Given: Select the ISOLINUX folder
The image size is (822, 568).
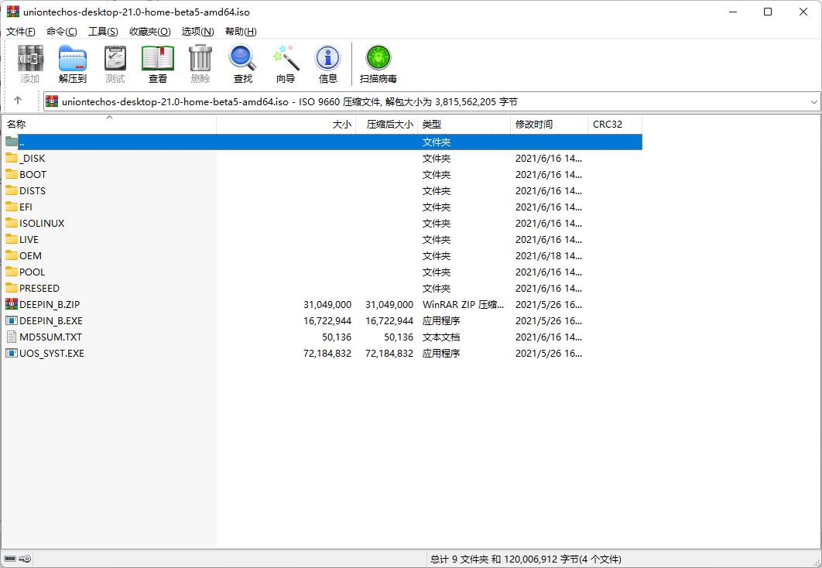Looking at the screenshot, I should [42, 223].
